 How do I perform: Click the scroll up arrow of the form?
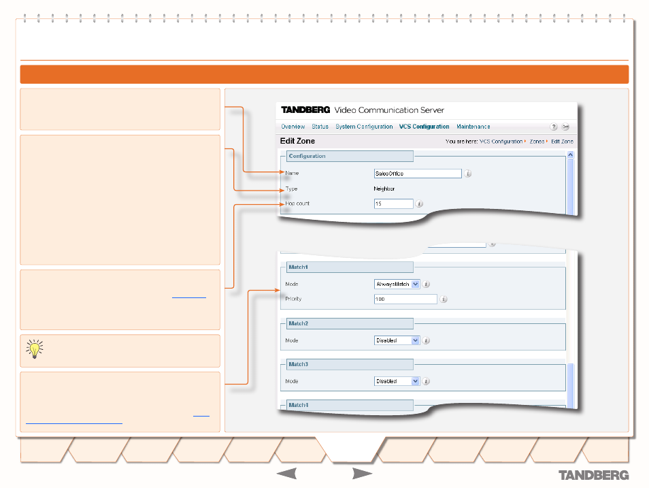coord(570,154)
